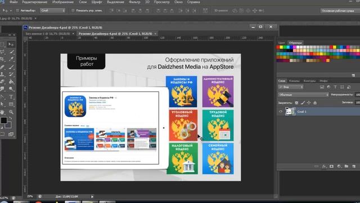Add a layer mask
The width and height of the screenshot is (360, 203).
coord(331,166)
